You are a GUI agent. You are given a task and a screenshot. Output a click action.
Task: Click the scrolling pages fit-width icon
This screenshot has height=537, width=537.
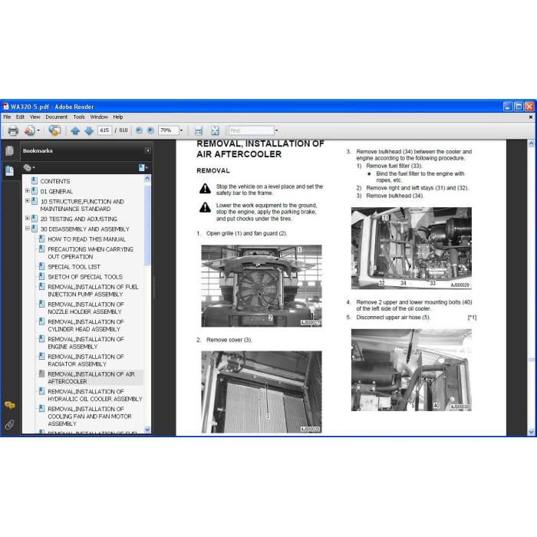(198, 130)
